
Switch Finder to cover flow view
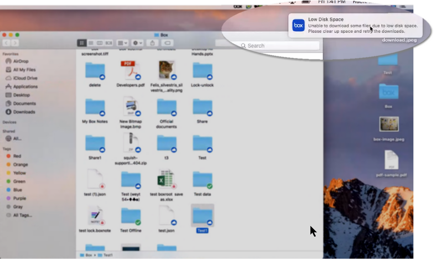point(109,43)
